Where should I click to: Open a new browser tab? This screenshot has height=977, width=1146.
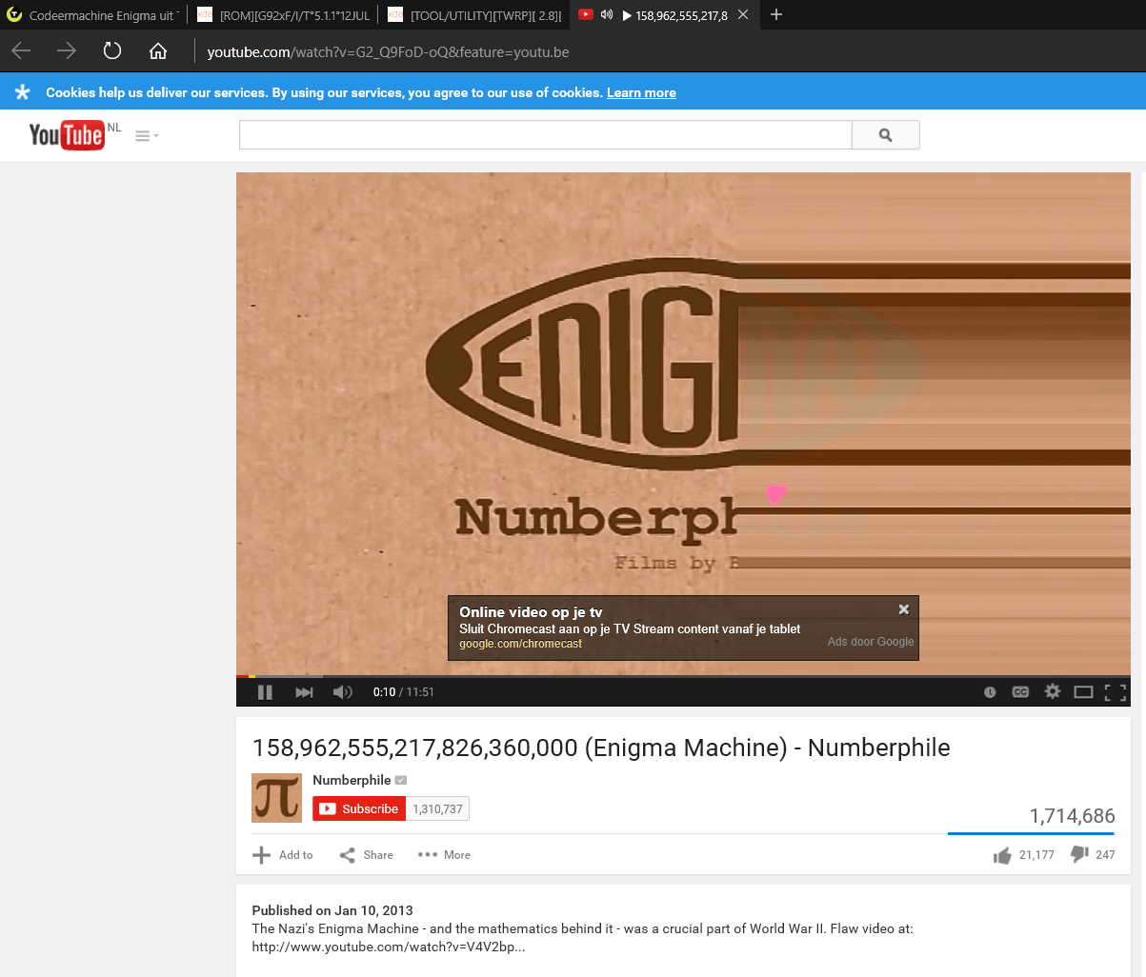[x=776, y=14]
